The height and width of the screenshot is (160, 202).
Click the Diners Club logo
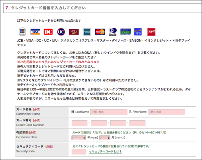[113, 32]
